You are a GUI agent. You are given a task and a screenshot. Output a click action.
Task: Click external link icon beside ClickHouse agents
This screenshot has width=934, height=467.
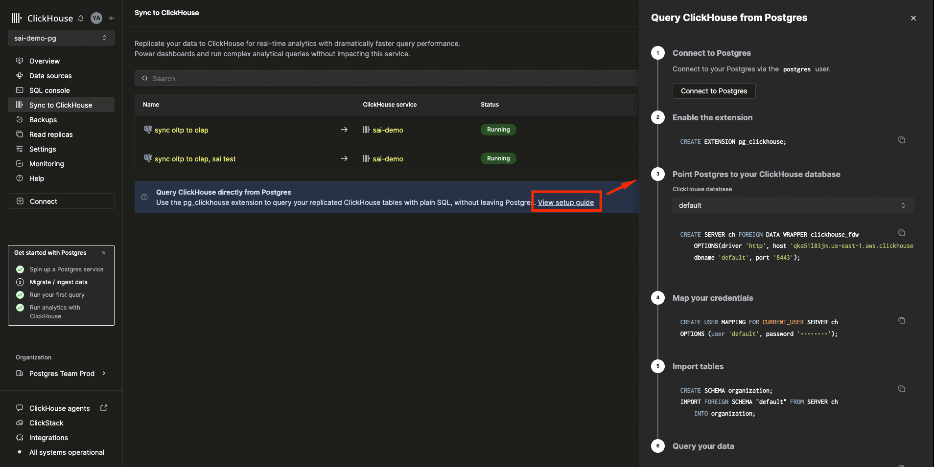pyautogui.click(x=104, y=408)
